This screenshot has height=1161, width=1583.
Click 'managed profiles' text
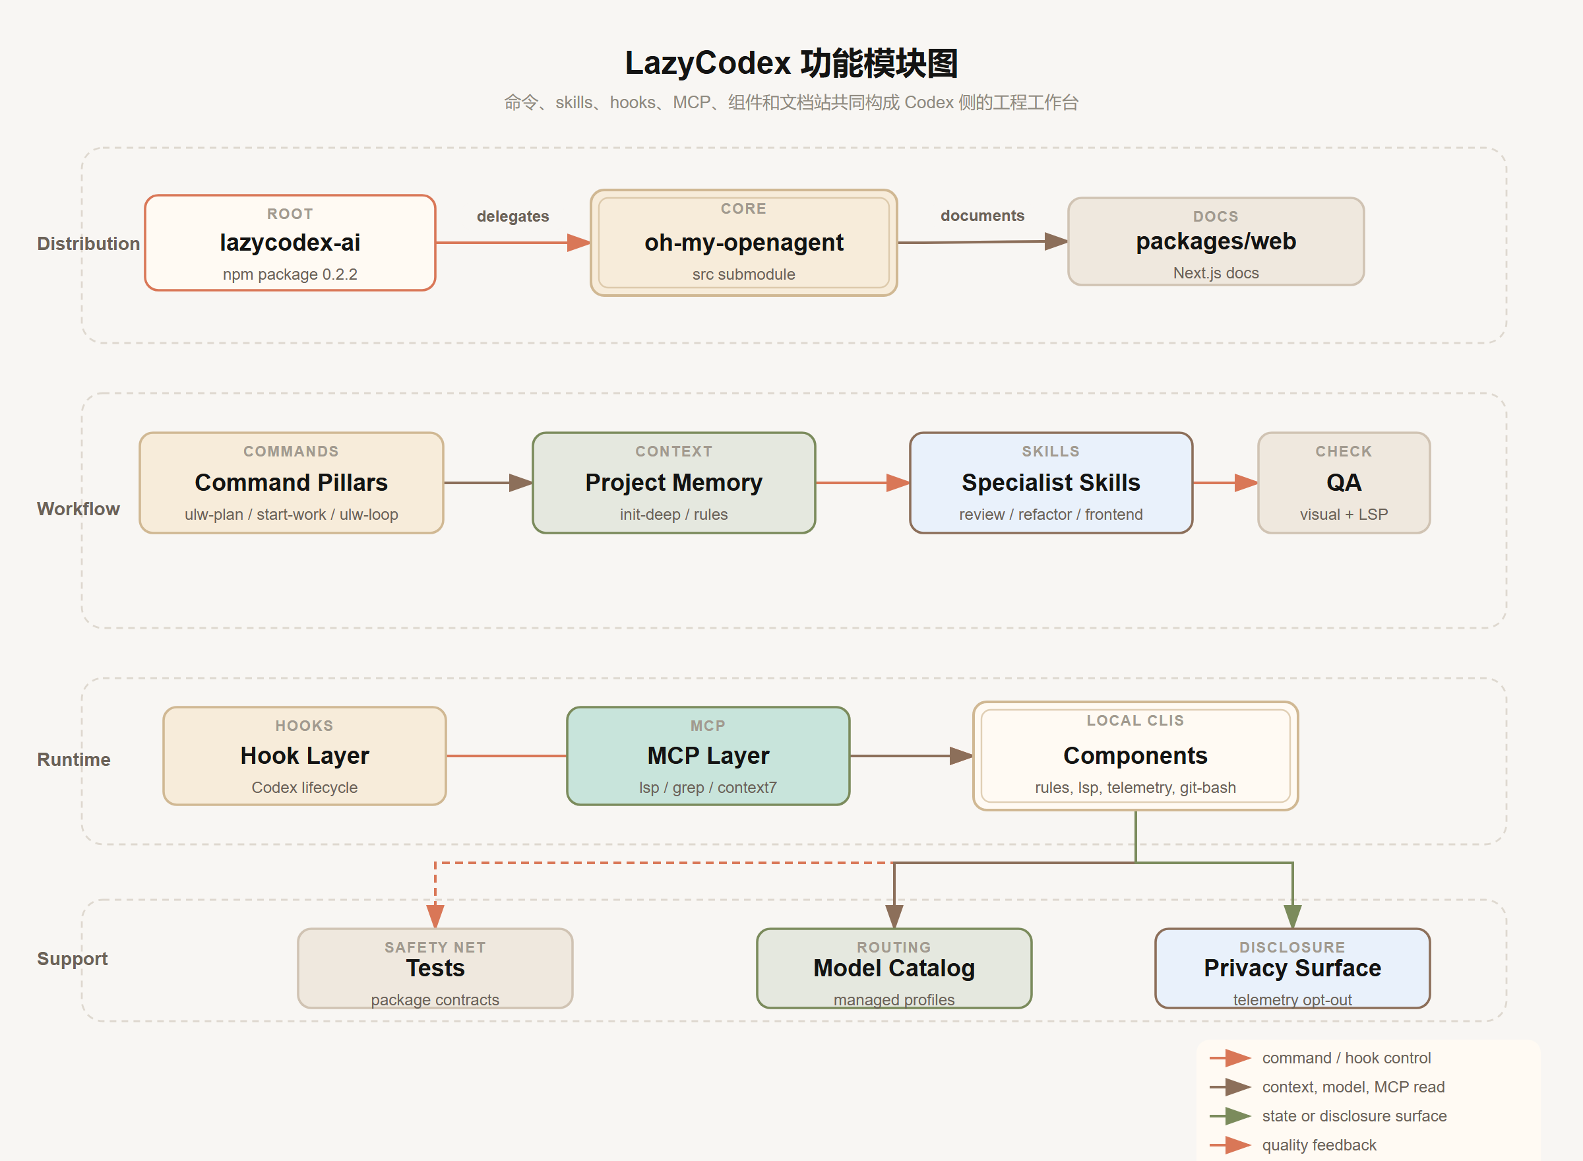coord(894,1000)
